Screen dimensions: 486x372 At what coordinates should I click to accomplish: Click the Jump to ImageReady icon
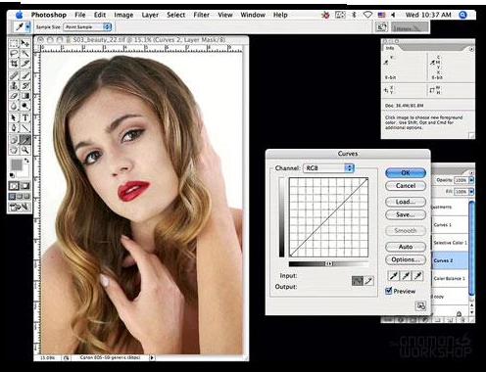tap(20, 207)
